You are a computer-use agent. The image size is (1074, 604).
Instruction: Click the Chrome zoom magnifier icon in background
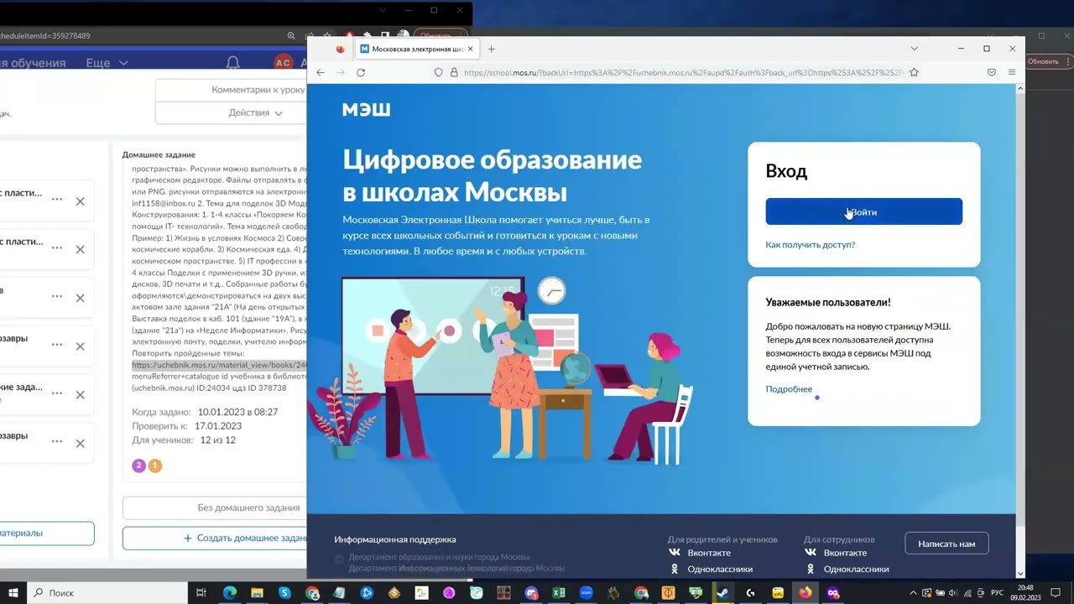pyautogui.click(x=291, y=36)
